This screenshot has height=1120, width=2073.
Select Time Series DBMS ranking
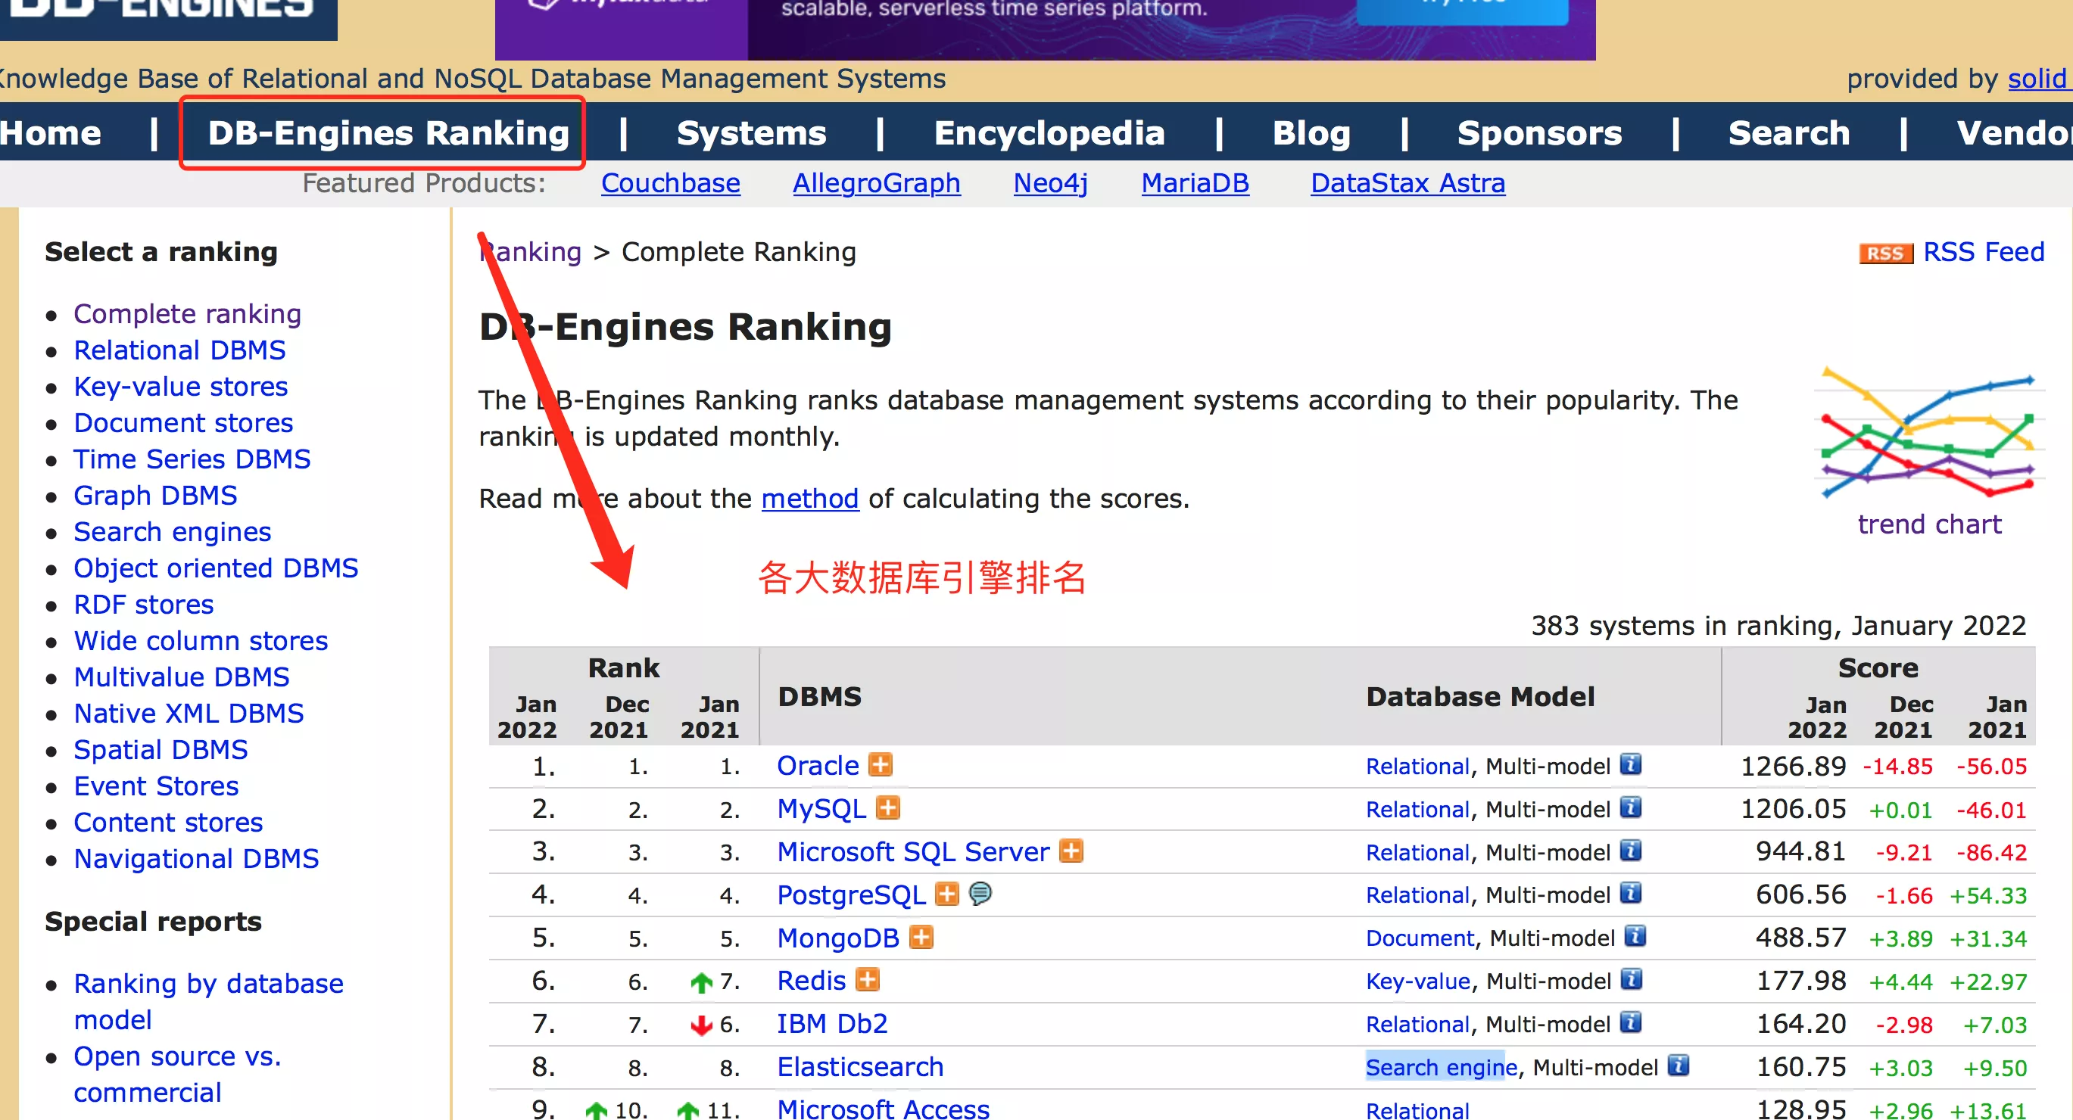click(x=192, y=459)
